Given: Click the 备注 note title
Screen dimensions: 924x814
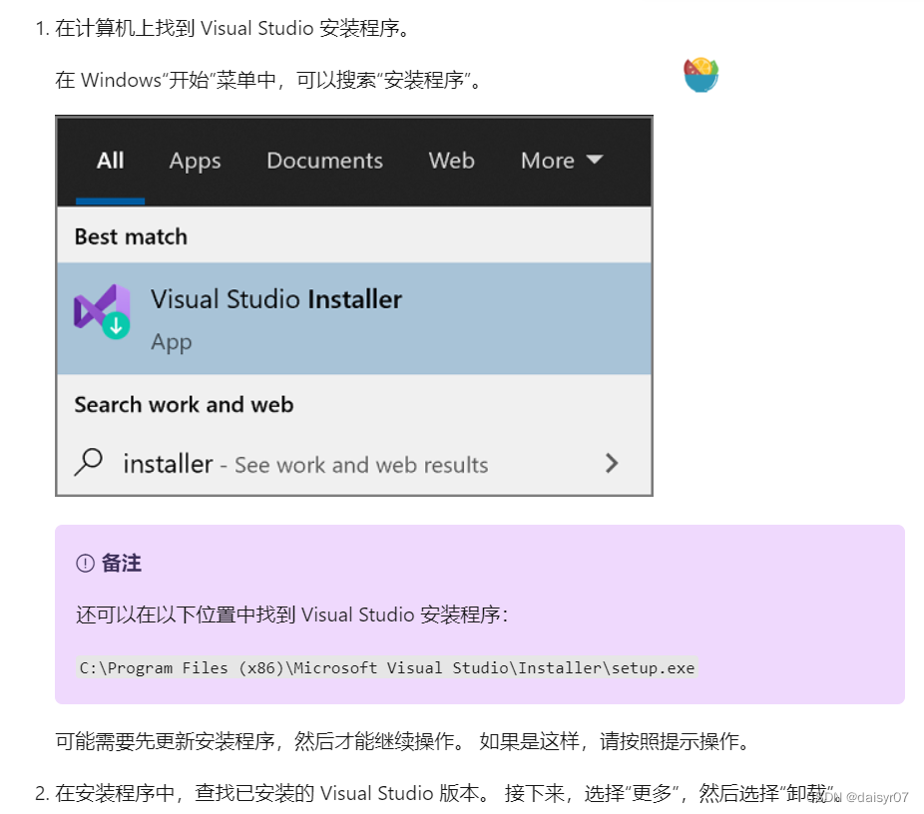Looking at the screenshot, I should [x=122, y=563].
